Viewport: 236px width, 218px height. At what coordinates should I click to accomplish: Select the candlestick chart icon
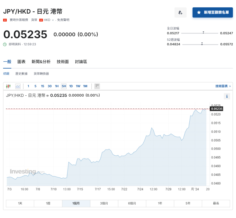pyautogui.click(x=8, y=86)
